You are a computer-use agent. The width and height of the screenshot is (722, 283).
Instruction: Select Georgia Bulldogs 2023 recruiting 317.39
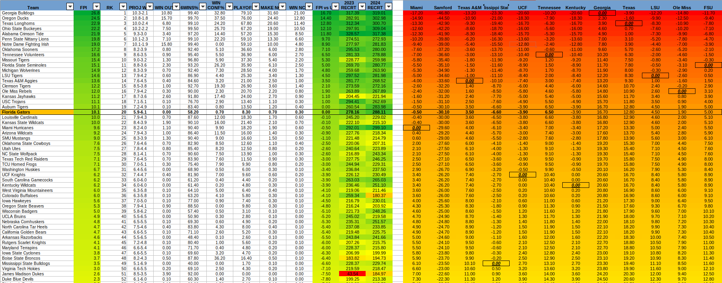(352, 13)
